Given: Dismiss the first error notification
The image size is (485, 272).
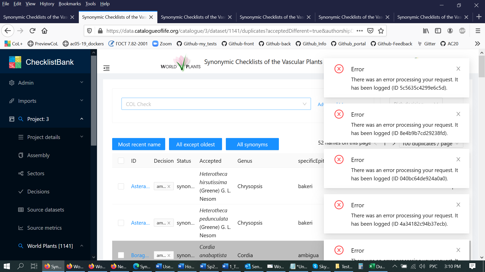Looking at the screenshot, I should [x=458, y=69].
